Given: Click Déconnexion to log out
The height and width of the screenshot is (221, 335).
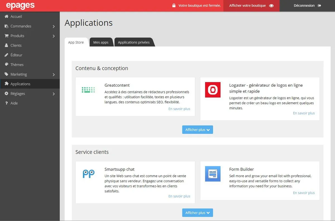Looking at the screenshot, I should pyautogui.click(x=307, y=6).
